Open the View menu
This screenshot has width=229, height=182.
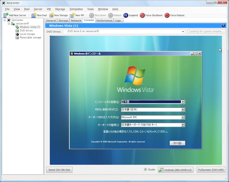click(x=17, y=9)
